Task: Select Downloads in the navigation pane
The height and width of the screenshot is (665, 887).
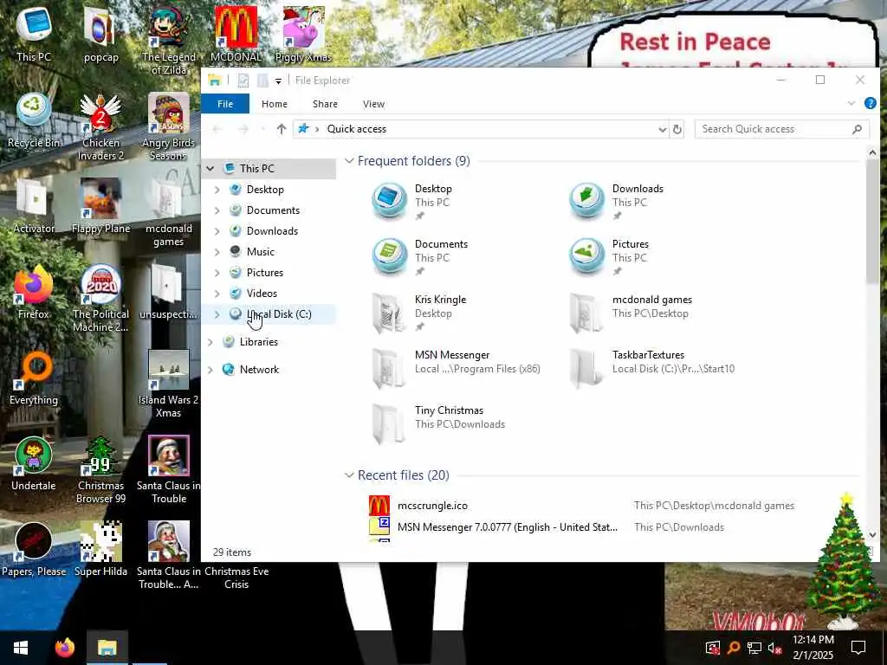Action: pyautogui.click(x=272, y=231)
